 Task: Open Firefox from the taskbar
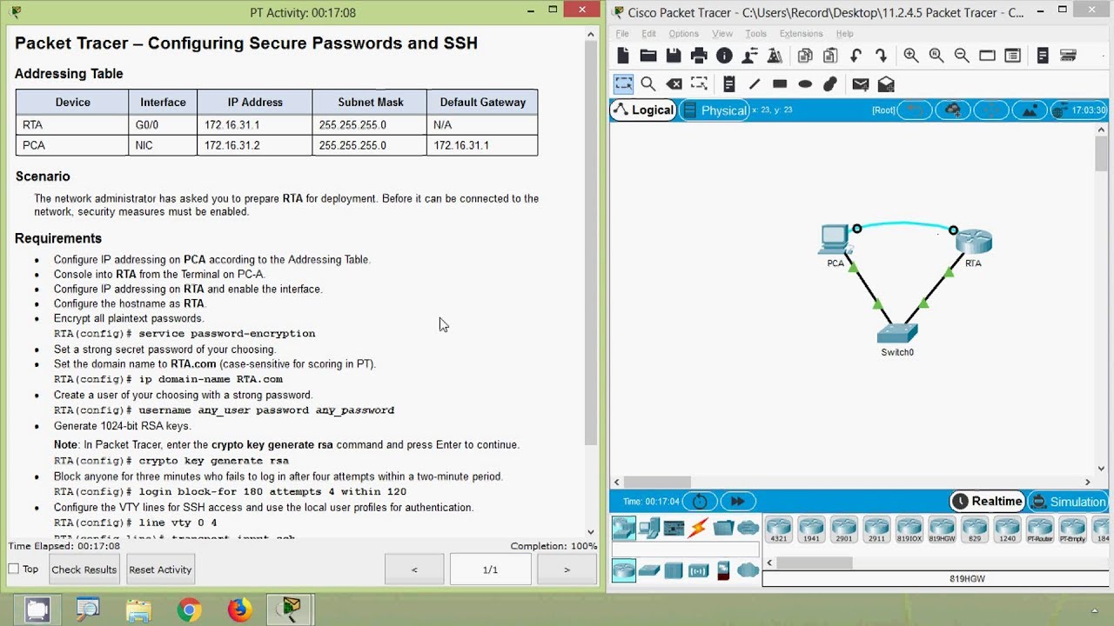pyautogui.click(x=239, y=609)
